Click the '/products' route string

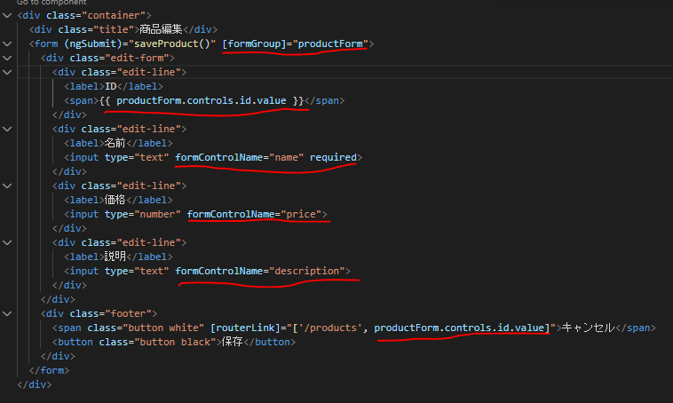[330, 328]
